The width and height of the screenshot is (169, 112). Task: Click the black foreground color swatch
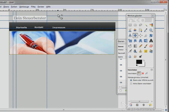tap(139, 62)
